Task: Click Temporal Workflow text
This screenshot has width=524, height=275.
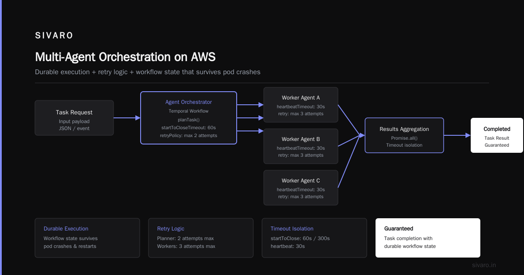Action: point(189,111)
